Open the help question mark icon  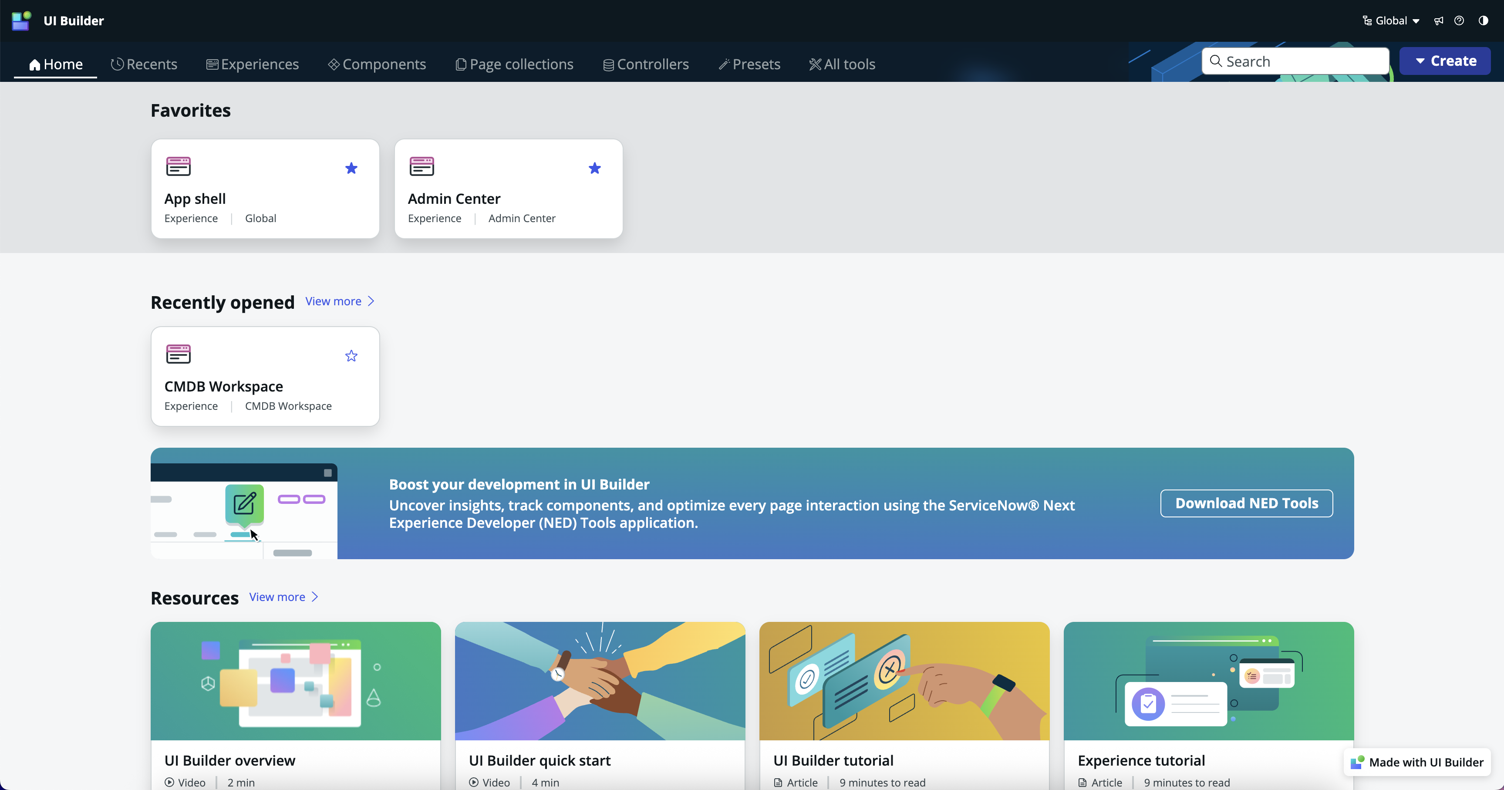tap(1459, 21)
